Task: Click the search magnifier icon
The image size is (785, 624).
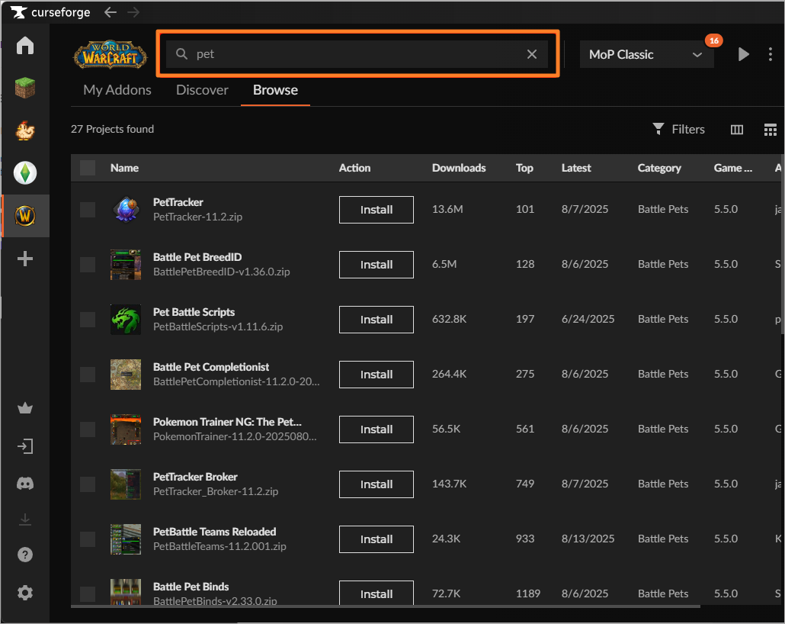Action: click(x=181, y=54)
